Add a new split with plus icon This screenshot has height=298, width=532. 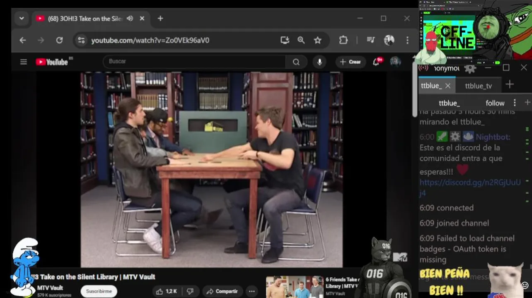527,102
